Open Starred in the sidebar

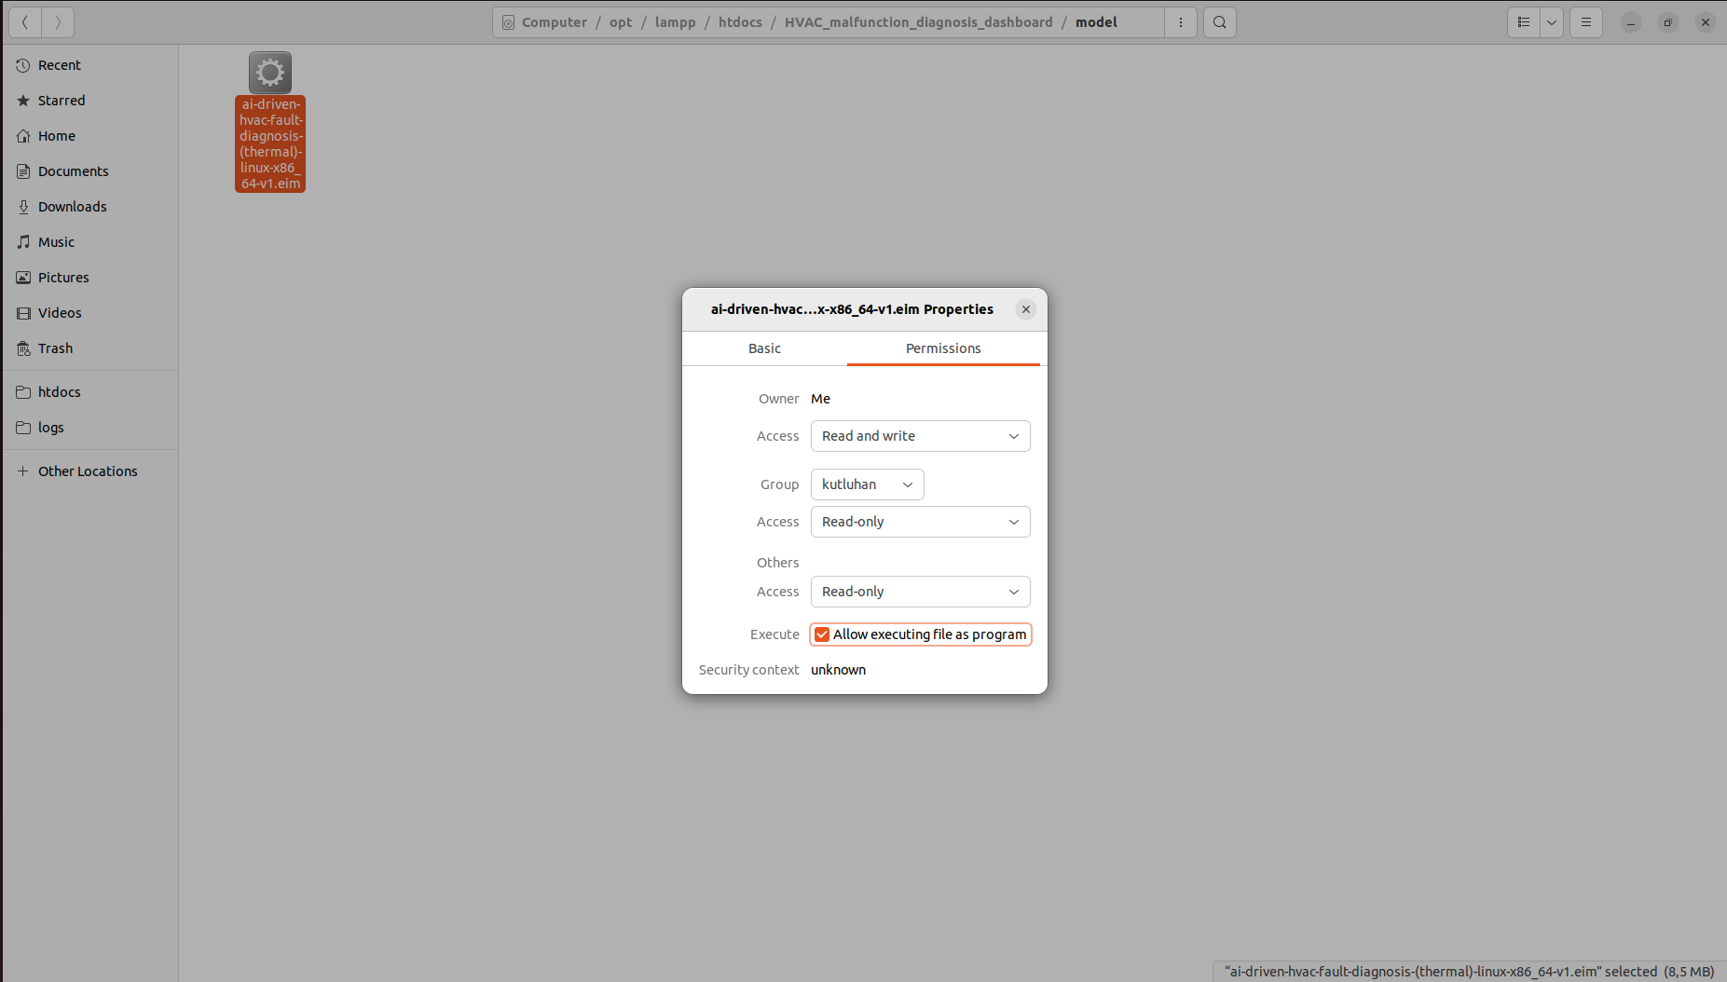(x=62, y=101)
